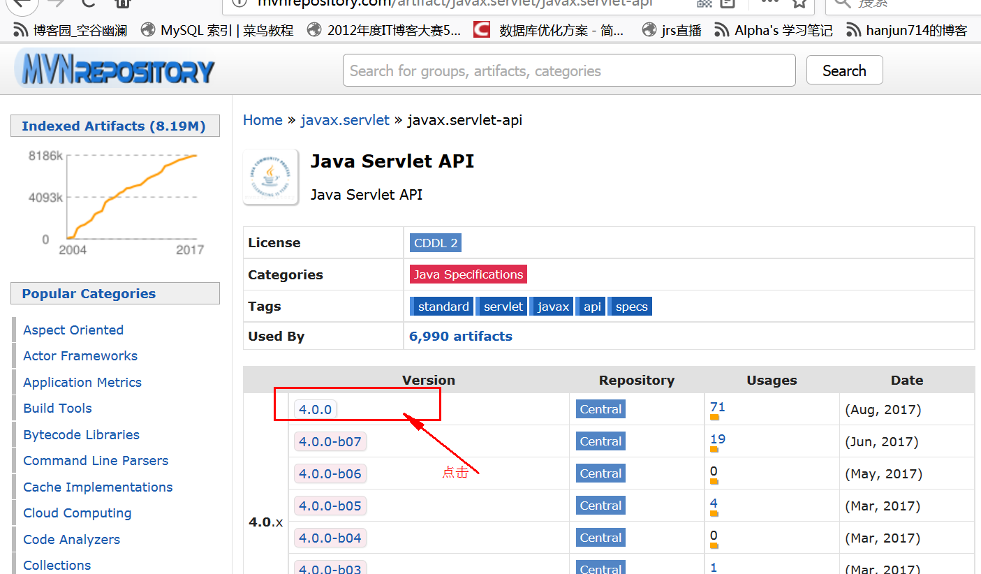Click Central badge in the 4.0.0-b06 row

[600, 473]
